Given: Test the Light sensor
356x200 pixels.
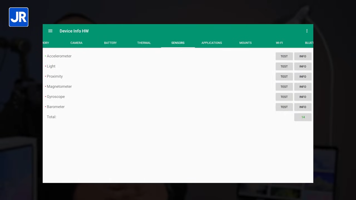Looking at the screenshot, I should (284, 66).
